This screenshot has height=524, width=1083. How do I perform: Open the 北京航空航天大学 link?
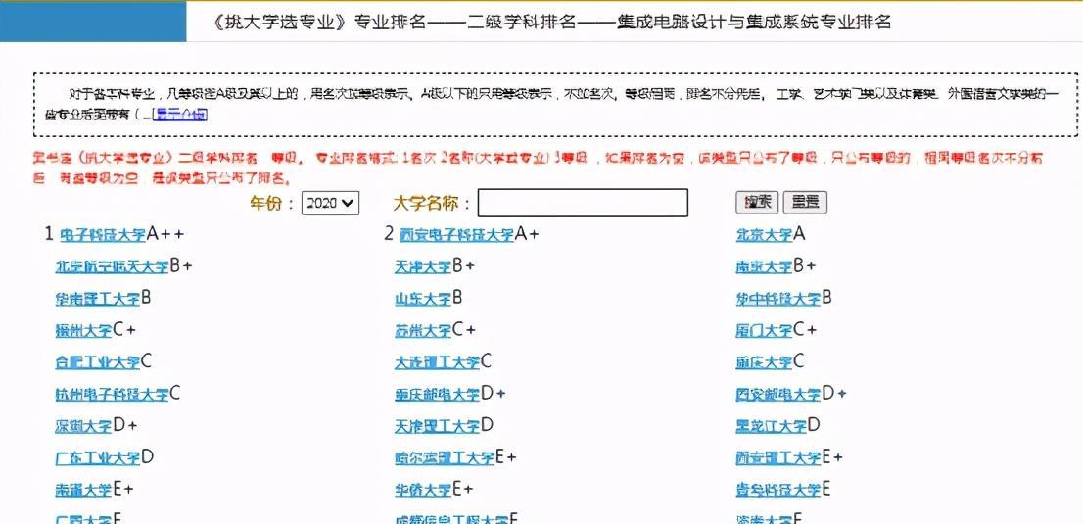[112, 266]
